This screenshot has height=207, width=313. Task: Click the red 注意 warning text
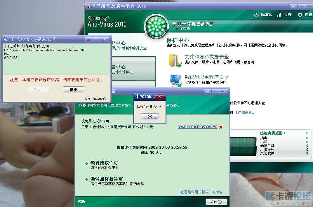pos(56,80)
